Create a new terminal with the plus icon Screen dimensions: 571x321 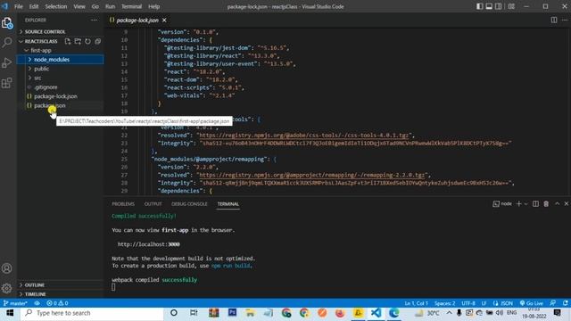click(x=519, y=204)
